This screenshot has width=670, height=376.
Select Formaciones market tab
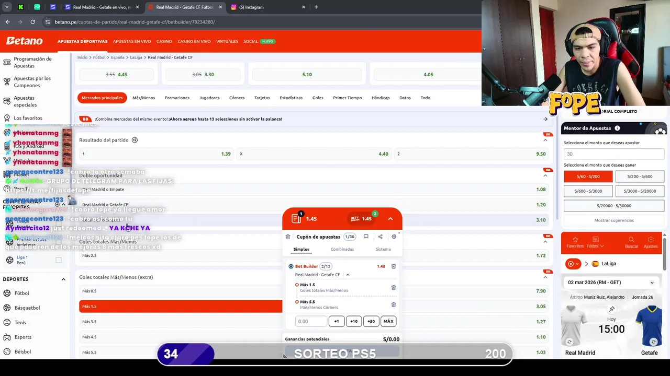click(177, 98)
